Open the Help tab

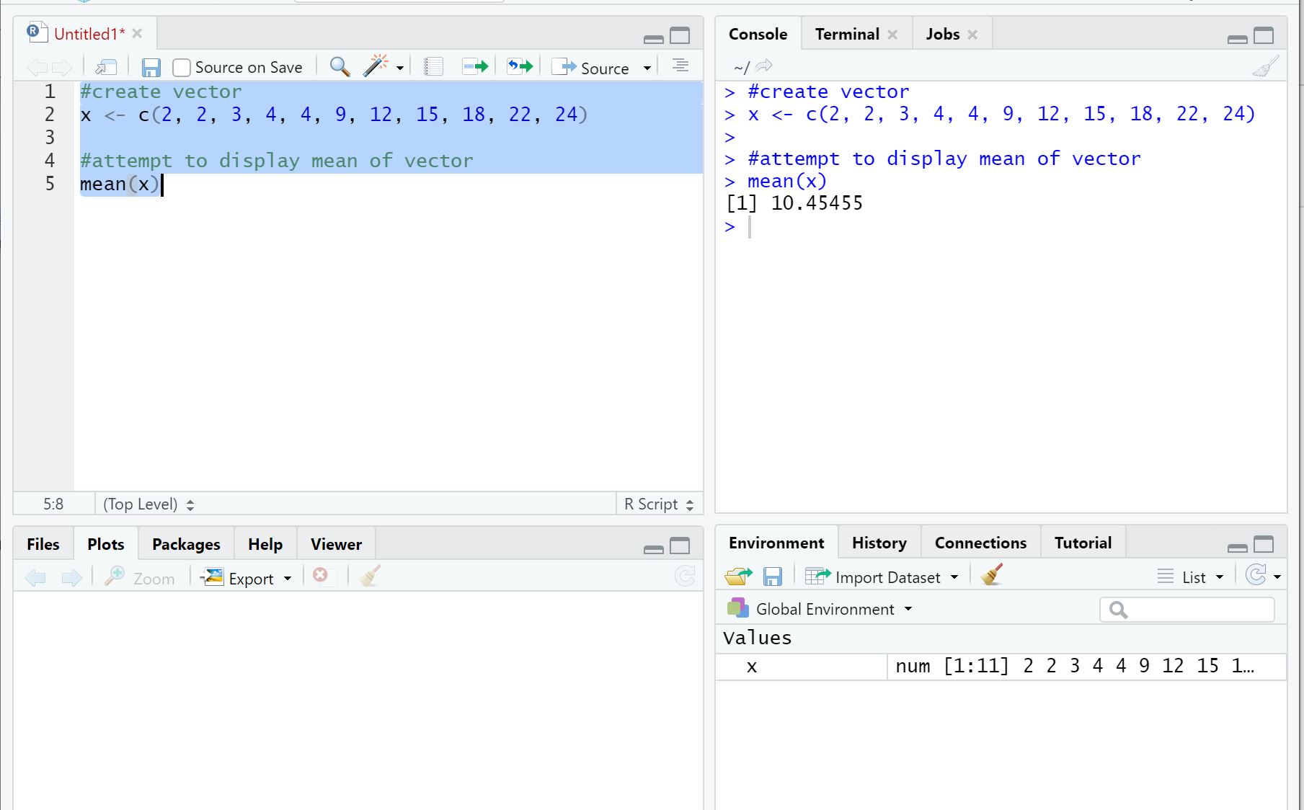[265, 544]
